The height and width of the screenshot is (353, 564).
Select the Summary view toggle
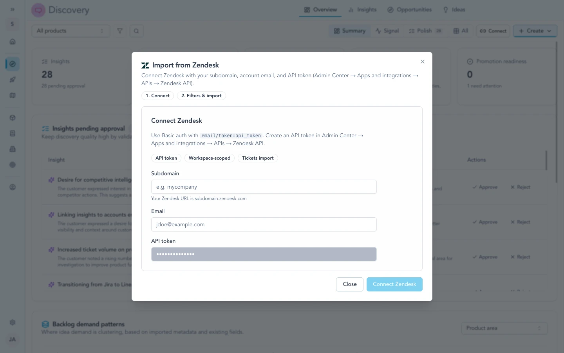[x=349, y=31]
